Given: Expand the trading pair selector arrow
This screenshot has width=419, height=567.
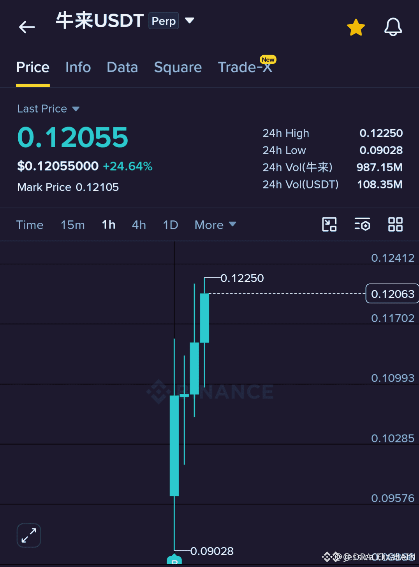Looking at the screenshot, I should 189,20.
